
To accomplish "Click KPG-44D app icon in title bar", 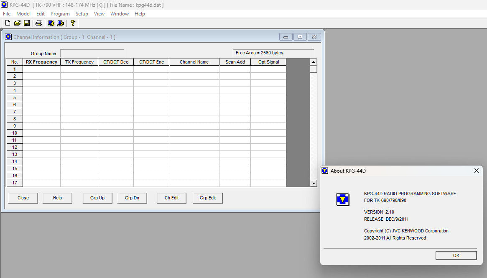I will [4, 5].
